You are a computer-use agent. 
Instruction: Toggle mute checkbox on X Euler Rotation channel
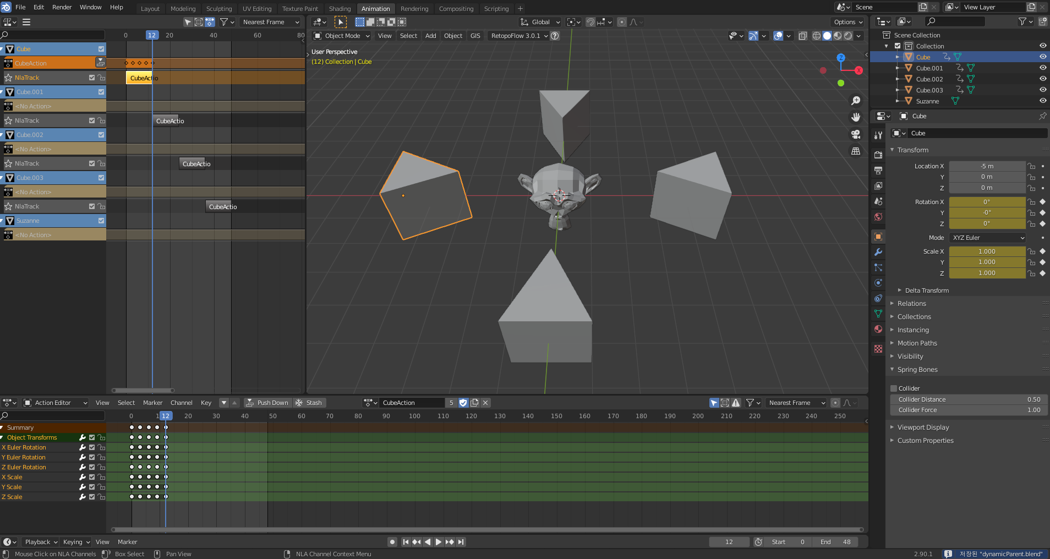coord(92,447)
